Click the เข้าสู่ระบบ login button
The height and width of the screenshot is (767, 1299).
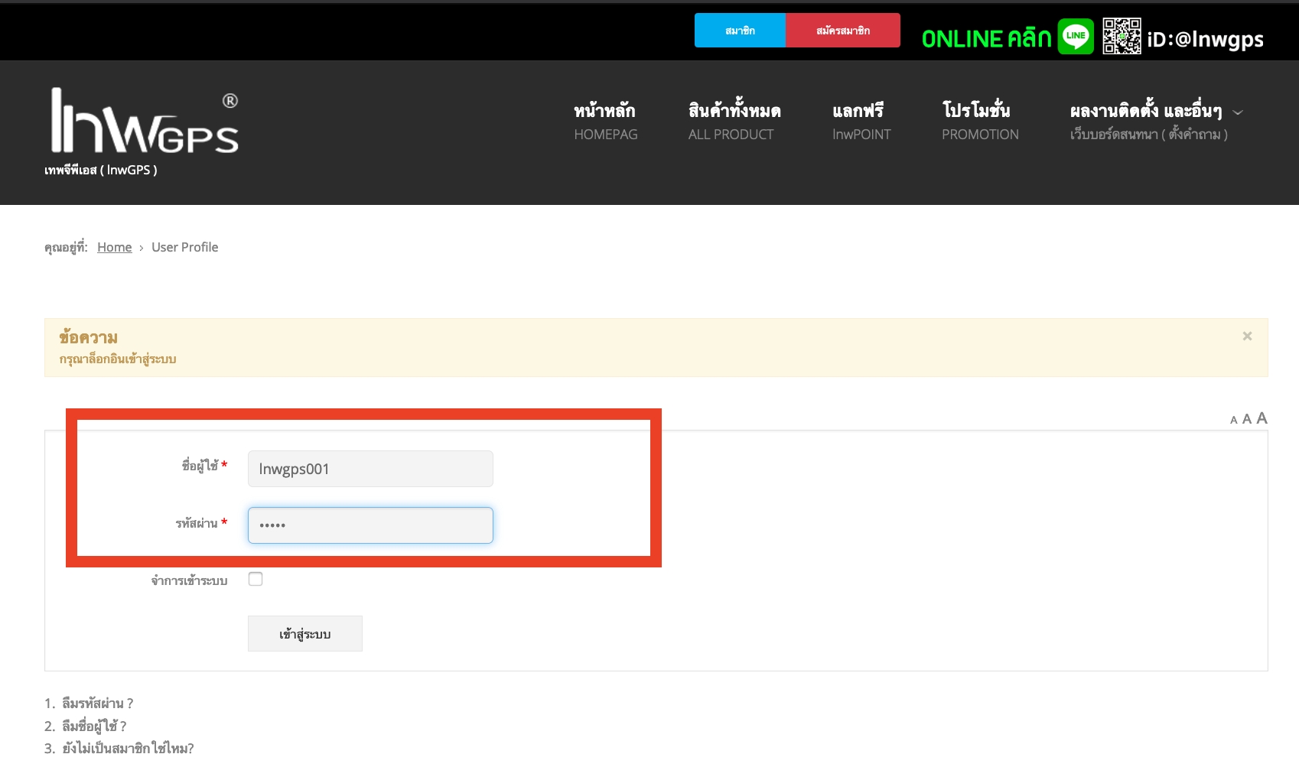tap(304, 634)
